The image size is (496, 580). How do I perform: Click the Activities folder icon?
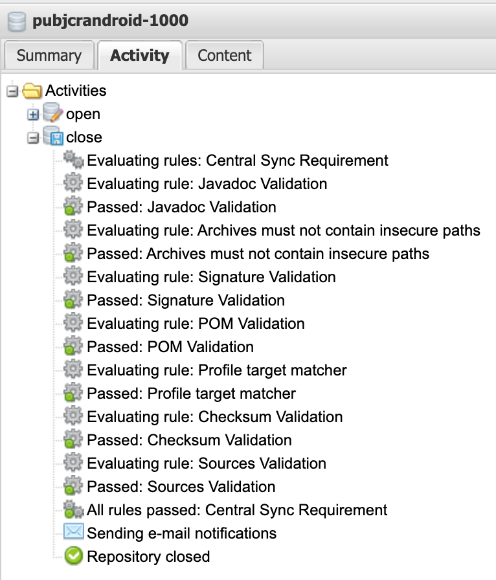coord(32,91)
